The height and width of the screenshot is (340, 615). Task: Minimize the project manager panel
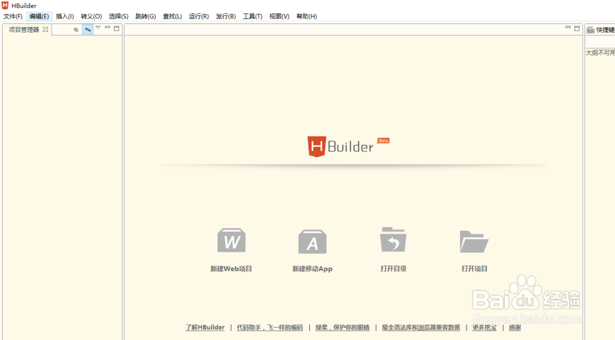[108, 28]
